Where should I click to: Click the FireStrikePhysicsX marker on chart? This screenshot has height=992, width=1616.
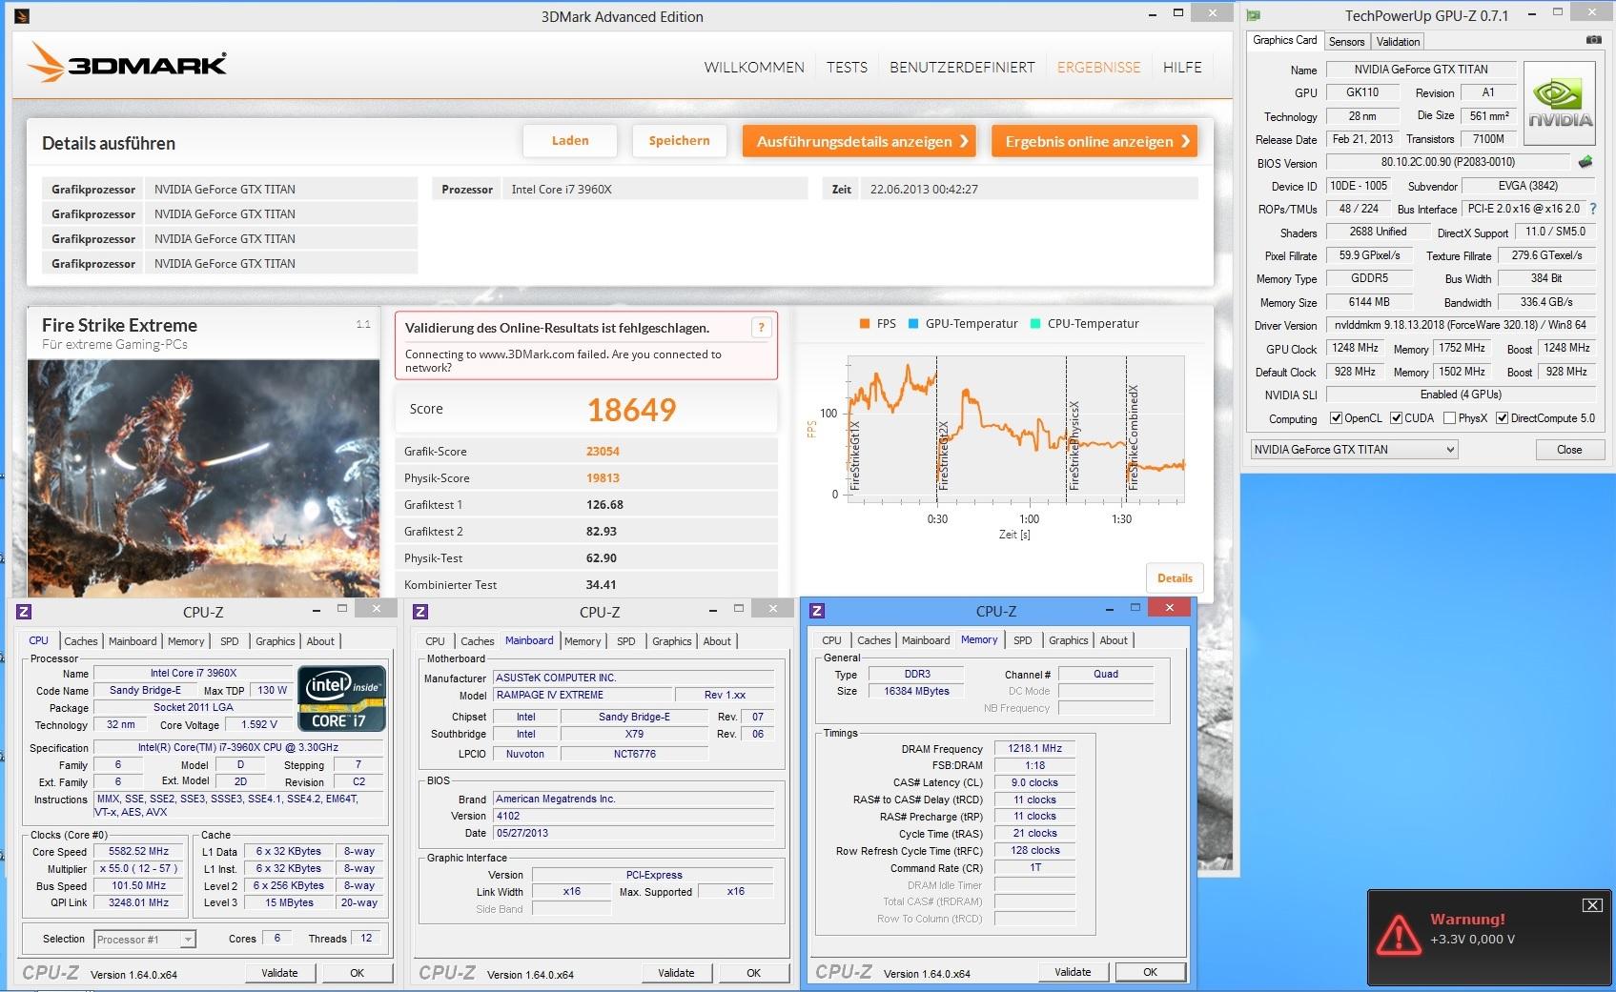tap(1074, 445)
